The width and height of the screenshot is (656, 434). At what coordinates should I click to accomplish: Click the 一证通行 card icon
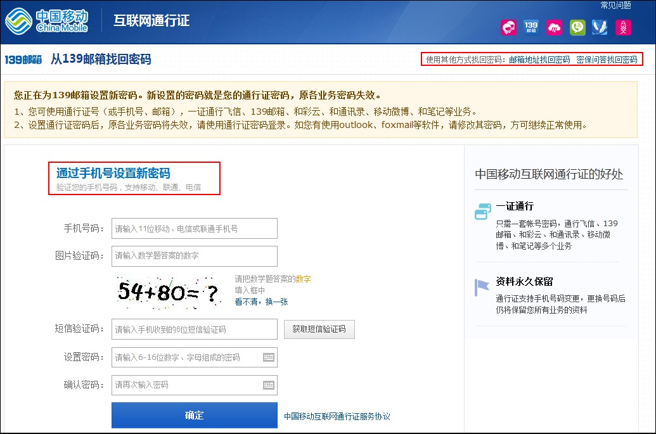(483, 211)
